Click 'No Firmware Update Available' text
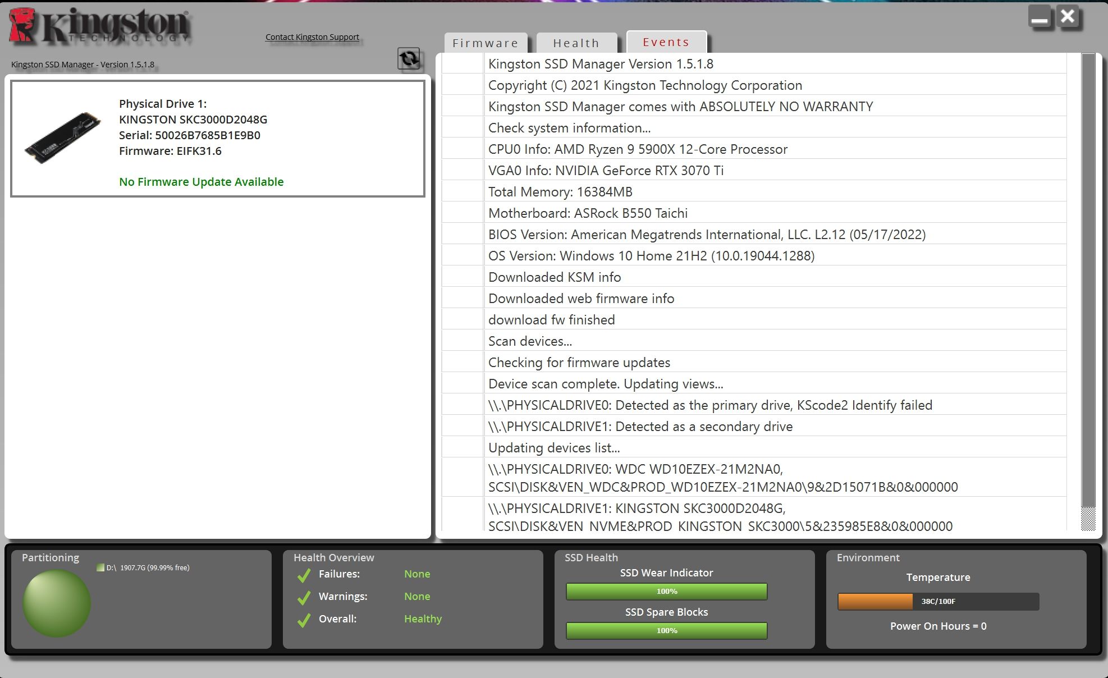This screenshot has height=678, width=1108. coord(202,182)
